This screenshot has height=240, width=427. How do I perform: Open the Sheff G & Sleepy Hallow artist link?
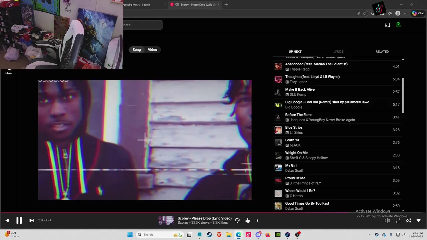pyautogui.click(x=309, y=158)
